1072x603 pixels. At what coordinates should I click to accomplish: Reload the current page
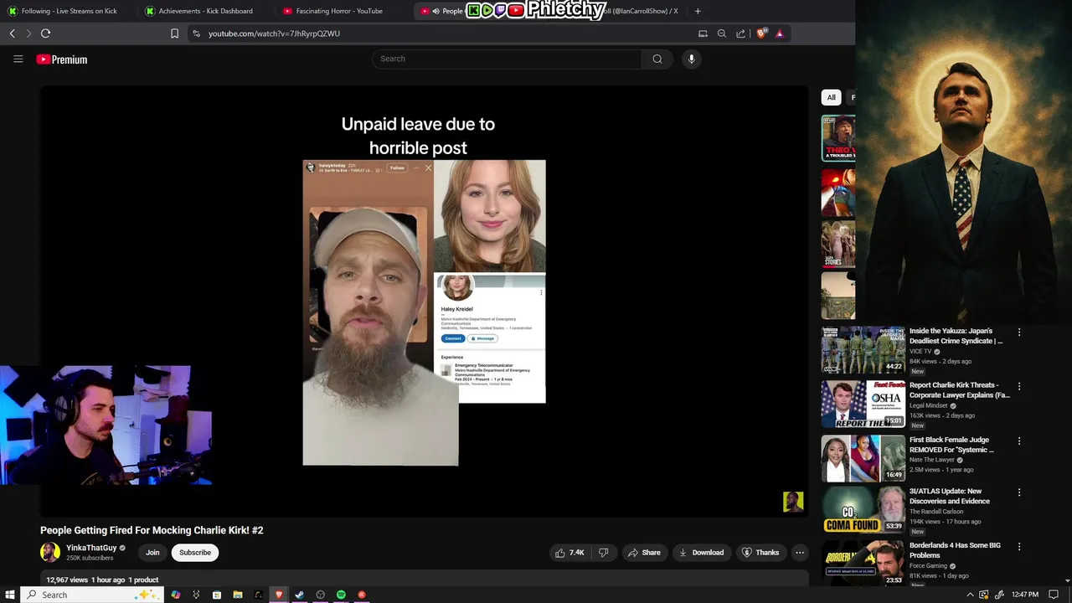pos(45,33)
